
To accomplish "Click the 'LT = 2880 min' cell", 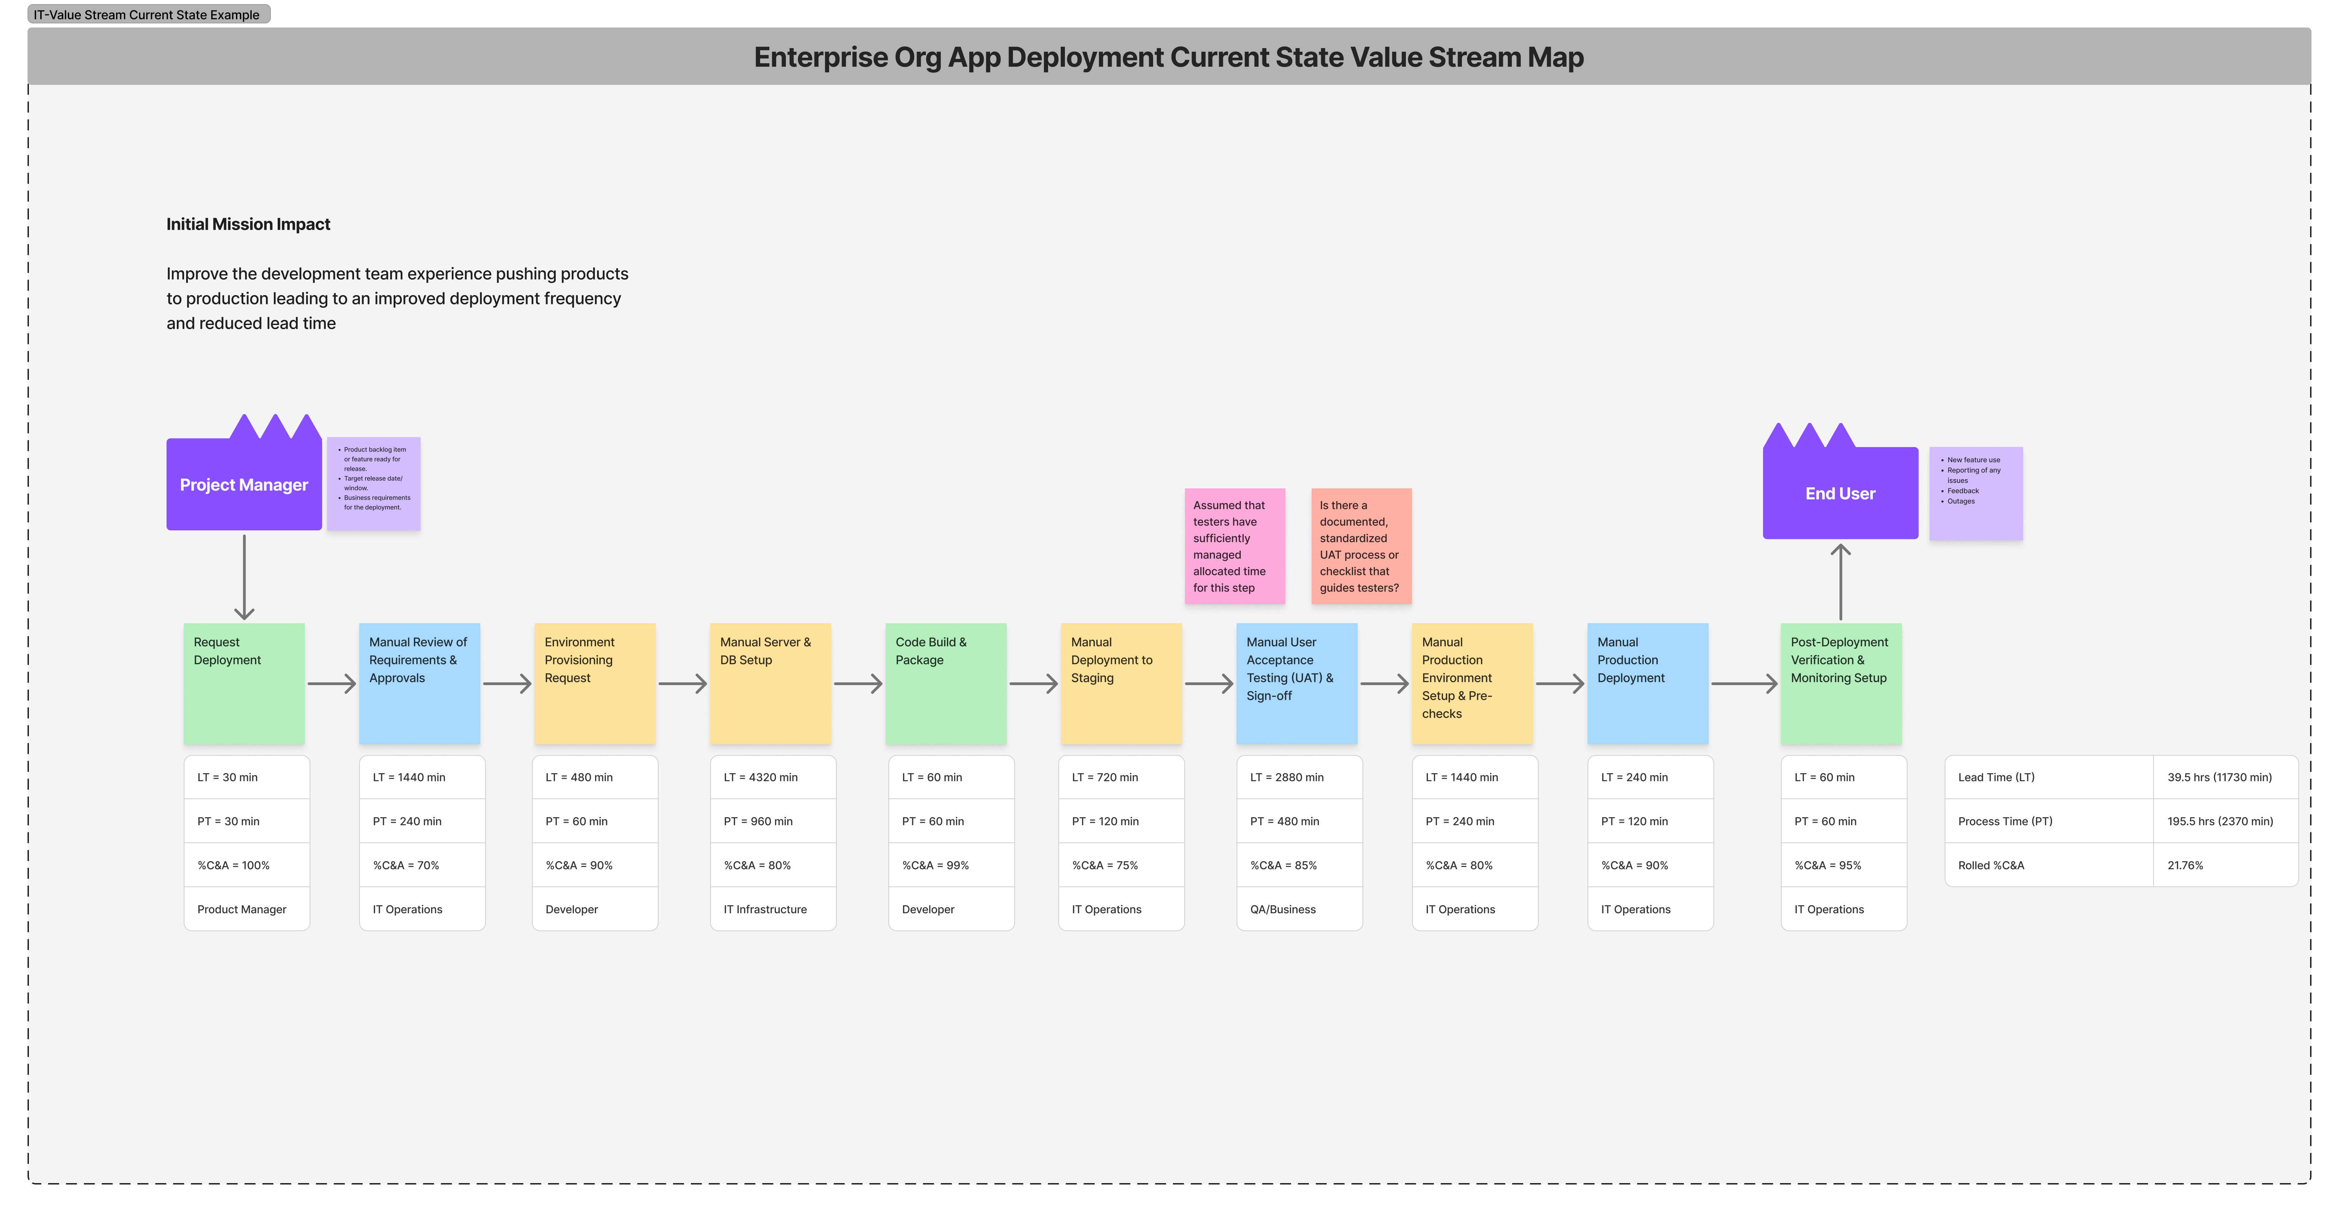I will click(1299, 777).
